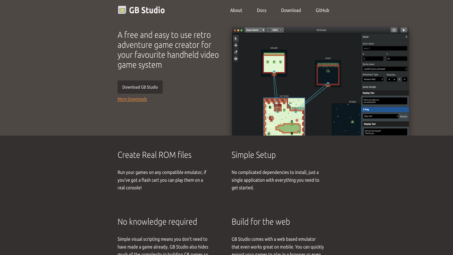453x255 pixels.
Task: Click the Rename link
Action: tap(403, 116)
